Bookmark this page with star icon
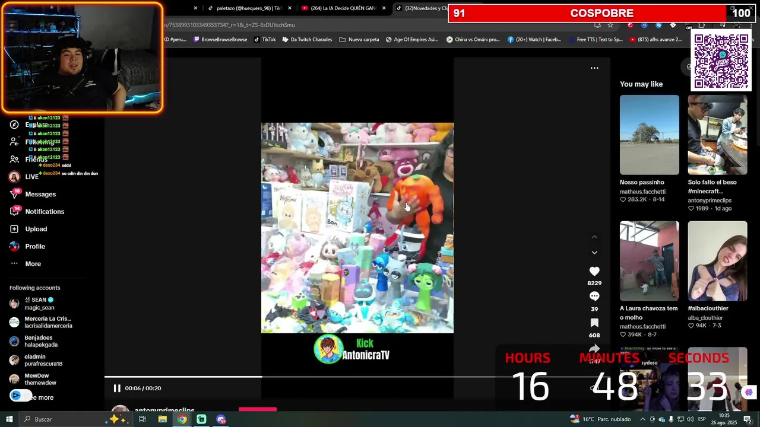Screen dimensions: 760x427 [x=610, y=25]
